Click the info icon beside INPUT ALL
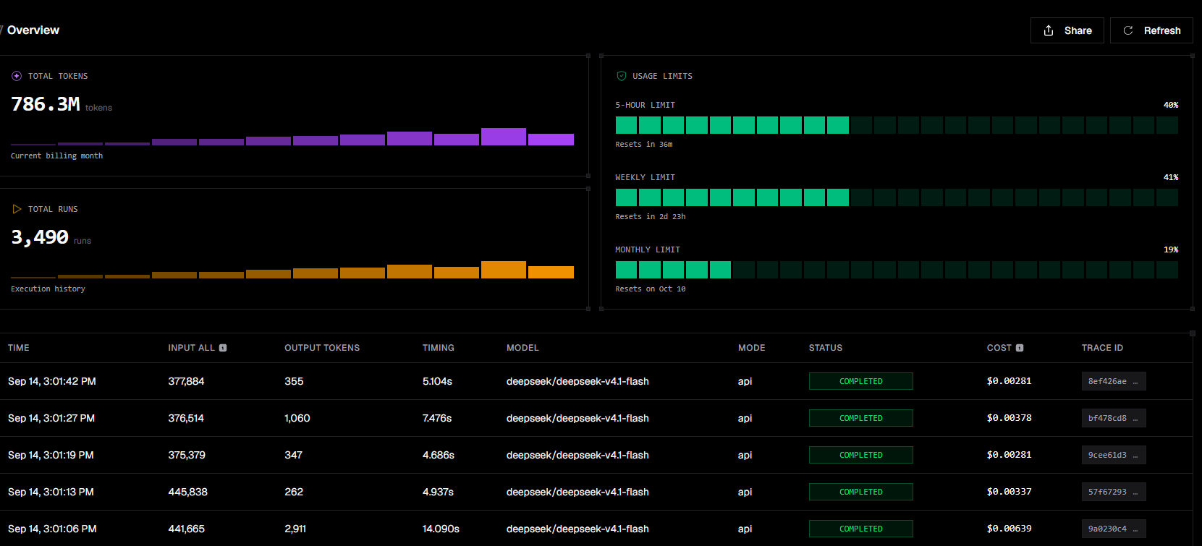The width and height of the screenshot is (1202, 546). 223,348
